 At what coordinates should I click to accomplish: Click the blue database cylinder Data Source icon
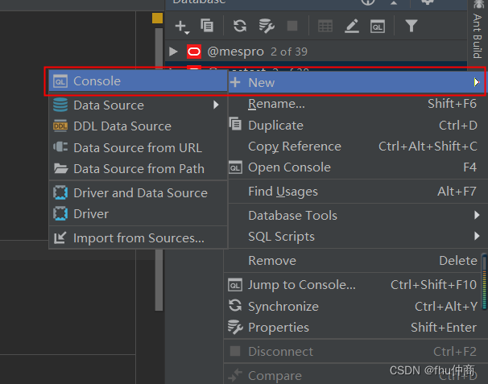tap(60, 105)
